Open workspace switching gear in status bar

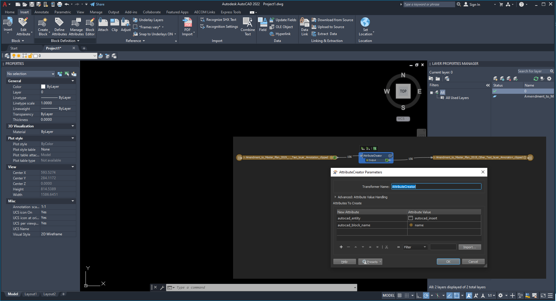click(500, 296)
